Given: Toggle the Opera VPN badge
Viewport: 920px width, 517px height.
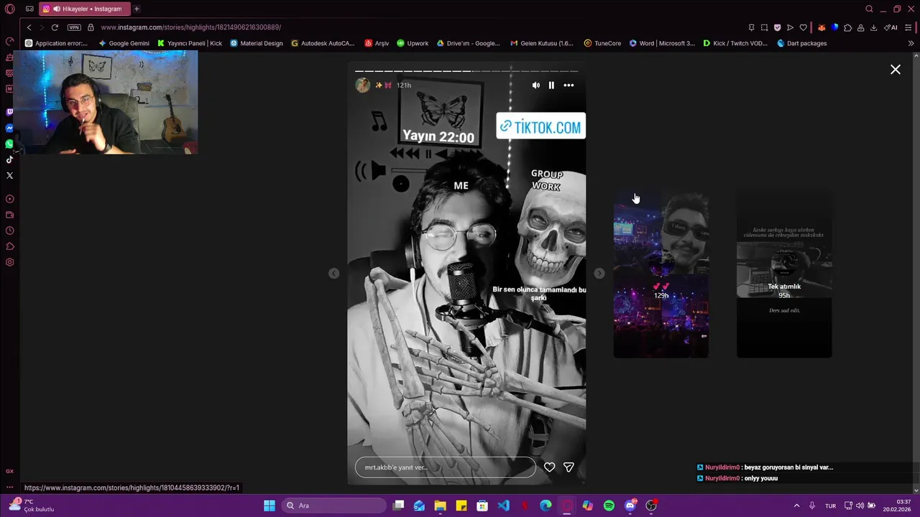Looking at the screenshot, I should tap(74, 27).
